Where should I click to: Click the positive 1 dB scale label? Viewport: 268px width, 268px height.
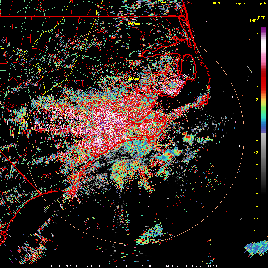click(257, 113)
